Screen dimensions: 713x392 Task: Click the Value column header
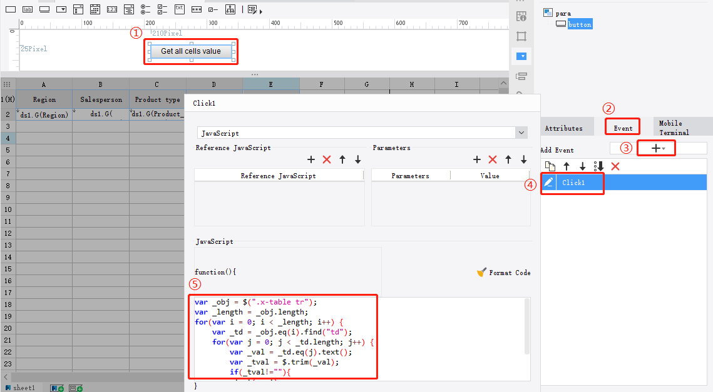[x=490, y=176]
